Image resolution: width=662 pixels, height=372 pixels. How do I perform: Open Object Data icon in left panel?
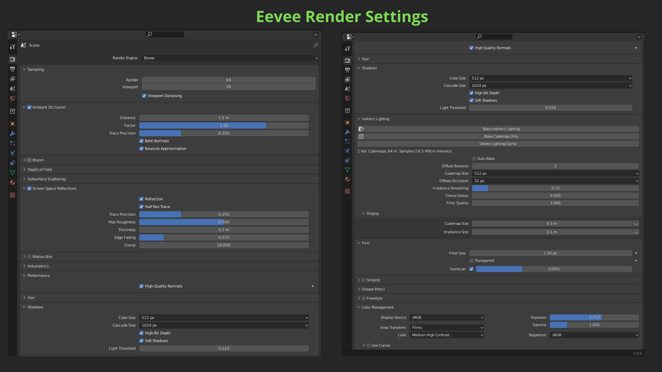point(12,173)
